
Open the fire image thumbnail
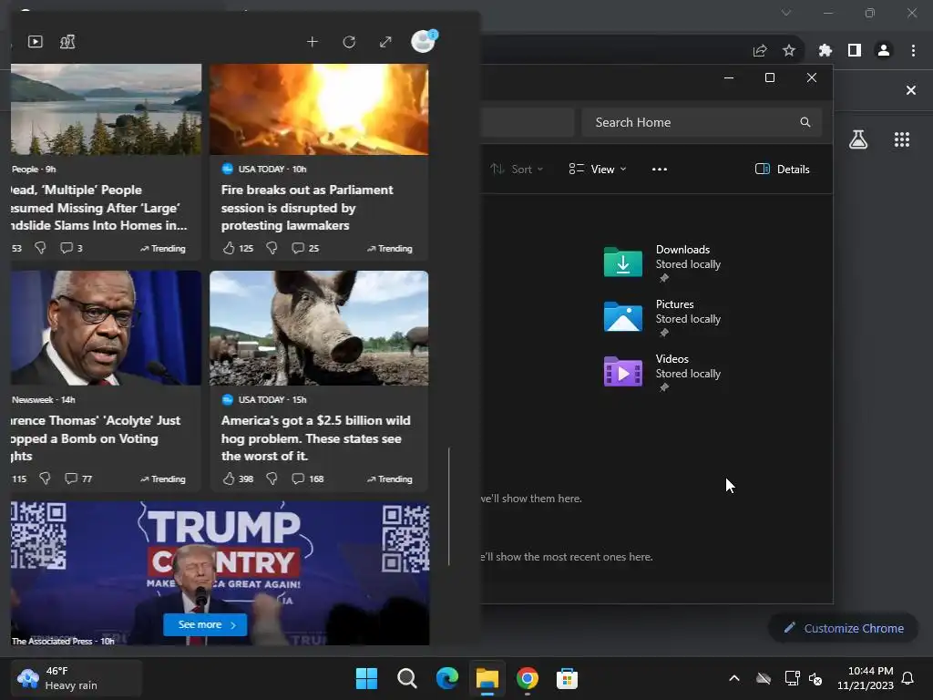[319, 109]
